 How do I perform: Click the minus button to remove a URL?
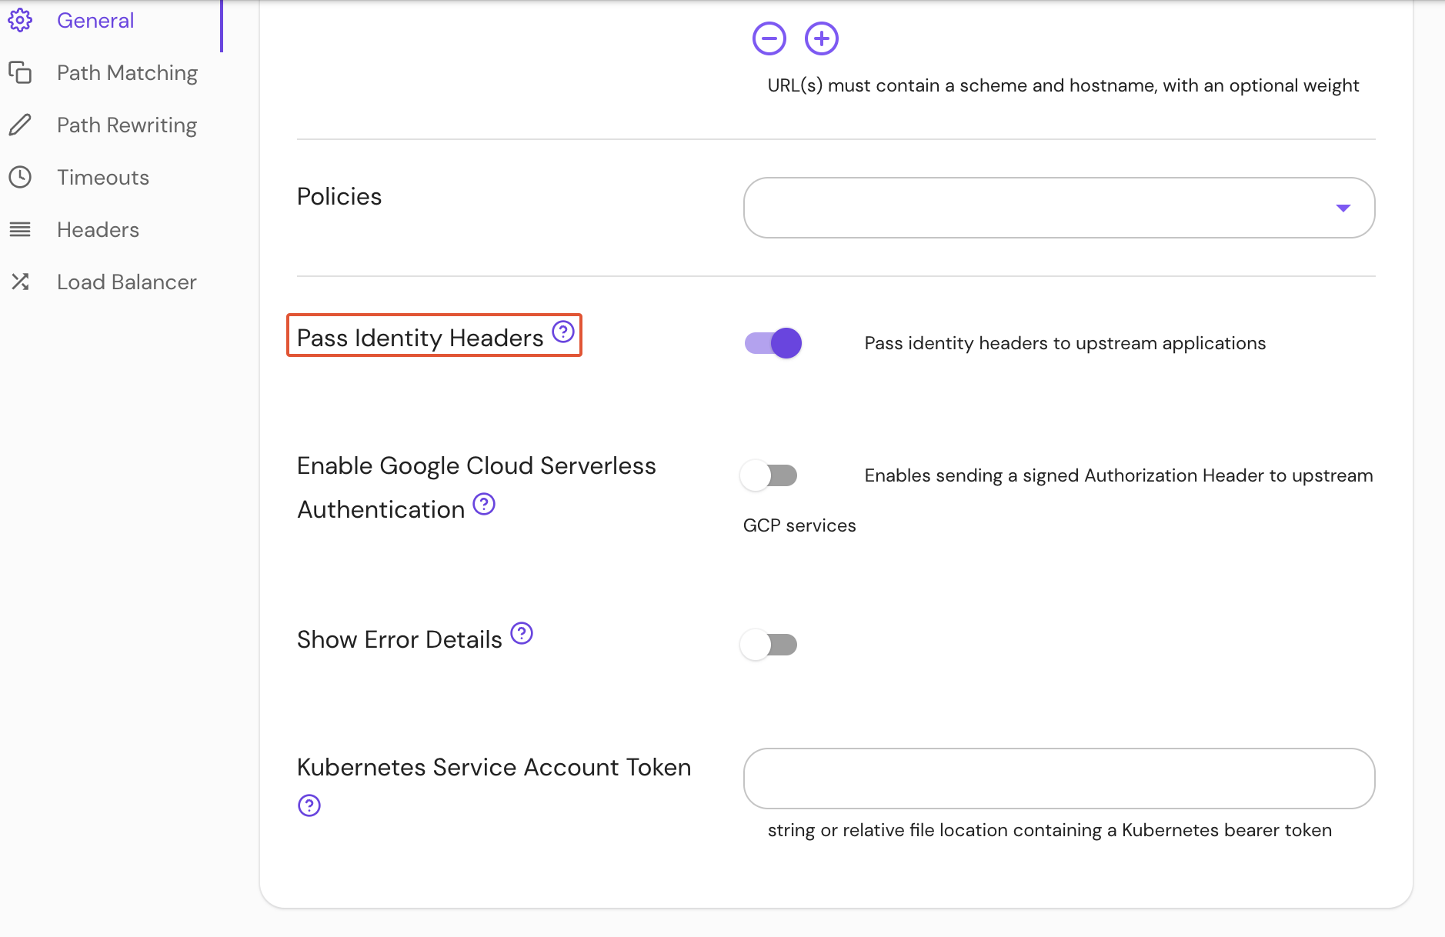coord(769,38)
